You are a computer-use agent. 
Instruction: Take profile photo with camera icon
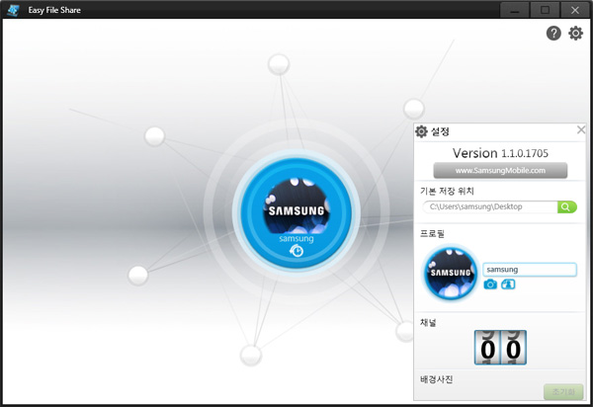(490, 285)
